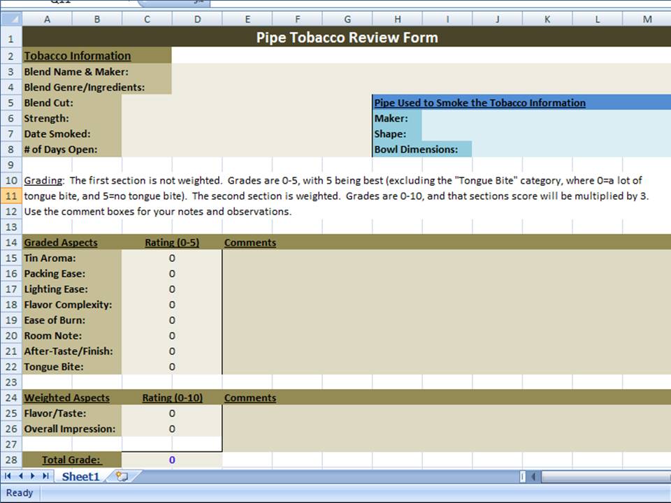Jump to first sheet with navigation arrow

9,476
